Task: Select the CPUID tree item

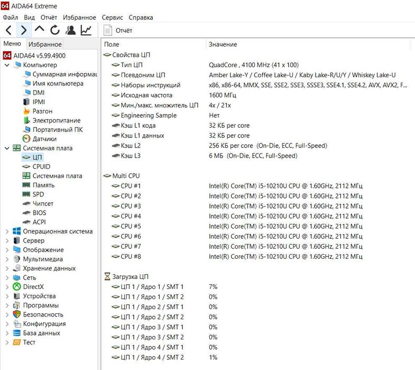Action: 36,167
